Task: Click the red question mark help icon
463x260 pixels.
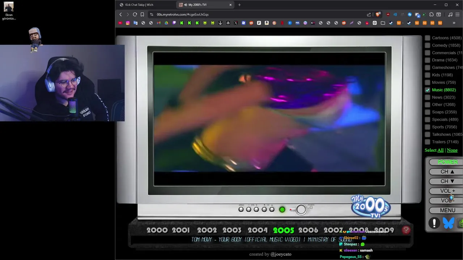Action: coord(406,230)
